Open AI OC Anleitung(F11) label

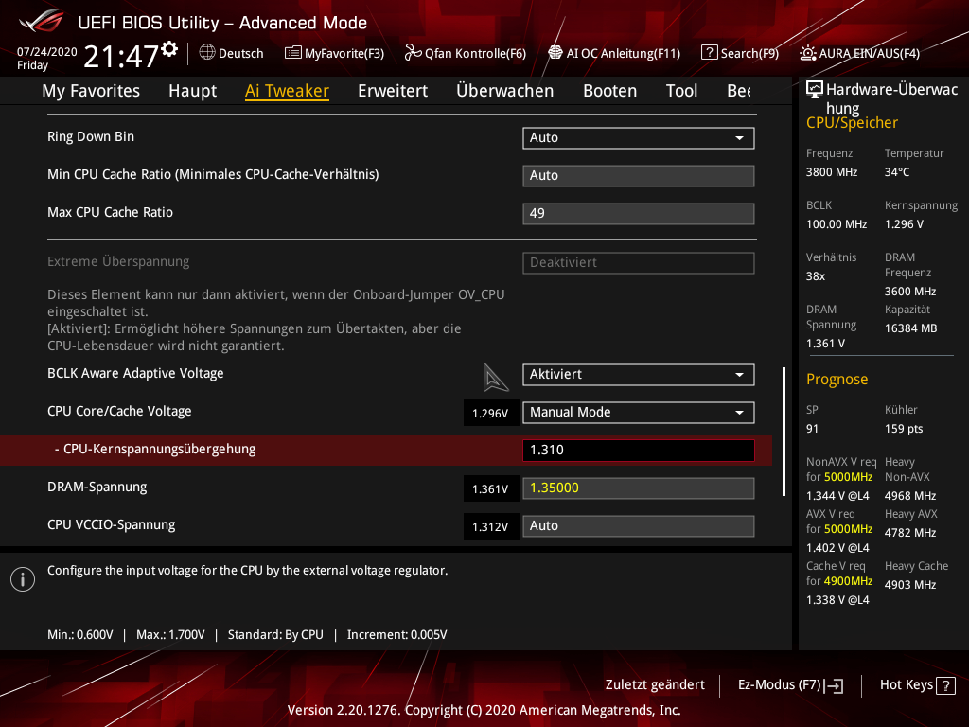624,53
